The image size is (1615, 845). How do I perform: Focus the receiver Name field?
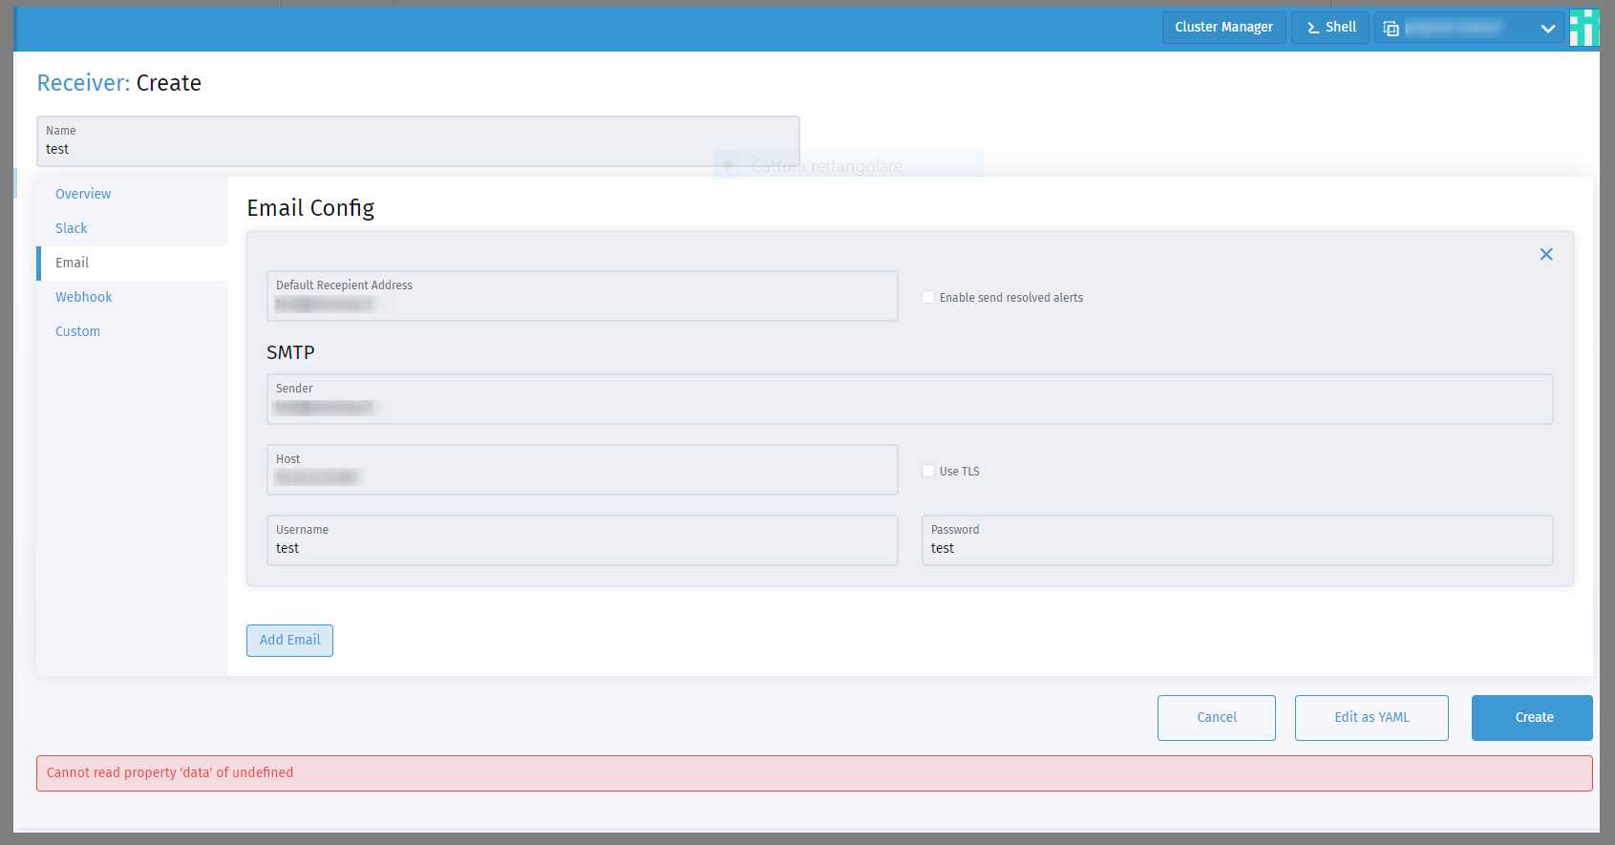click(418, 141)
